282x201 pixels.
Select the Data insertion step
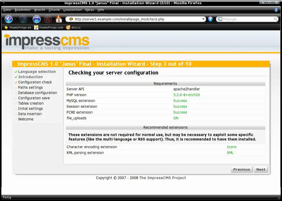pos(30,114)
